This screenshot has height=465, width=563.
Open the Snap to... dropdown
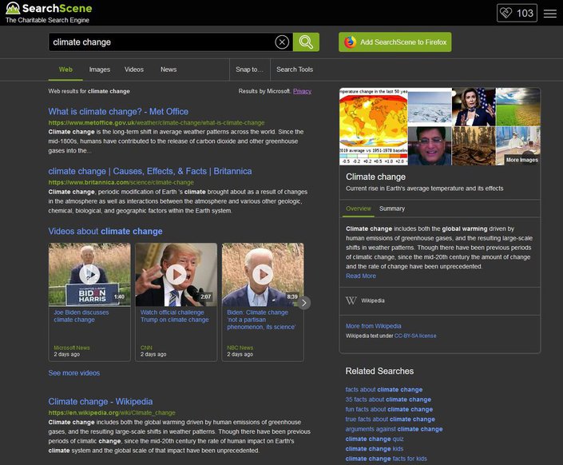[x=250, y=70]
